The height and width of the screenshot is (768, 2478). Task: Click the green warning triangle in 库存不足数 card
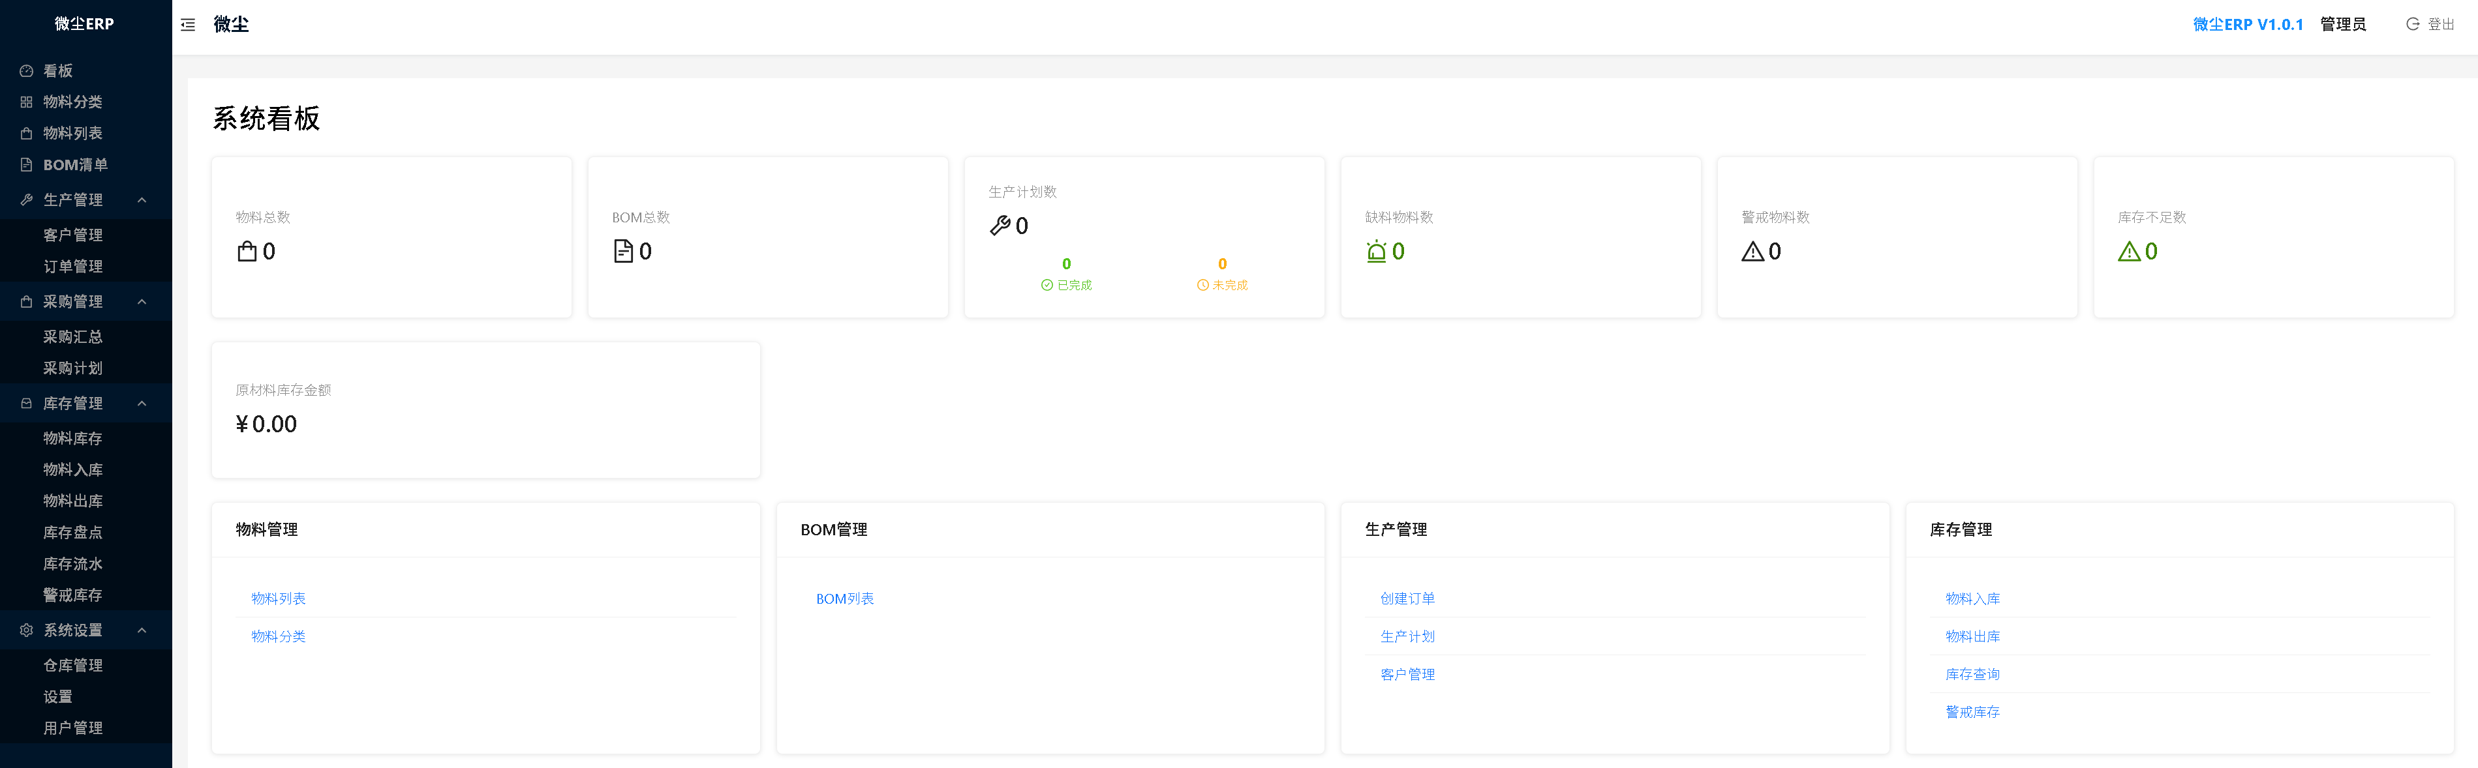click(x=2129, y=251)
